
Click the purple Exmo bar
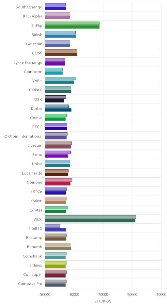tap(56, 156)
